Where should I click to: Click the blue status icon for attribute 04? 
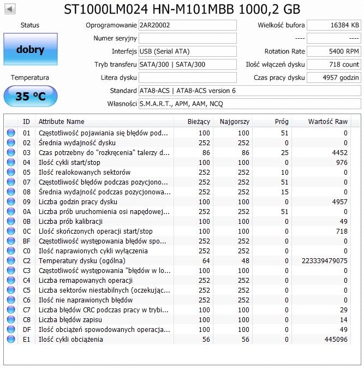11,162
